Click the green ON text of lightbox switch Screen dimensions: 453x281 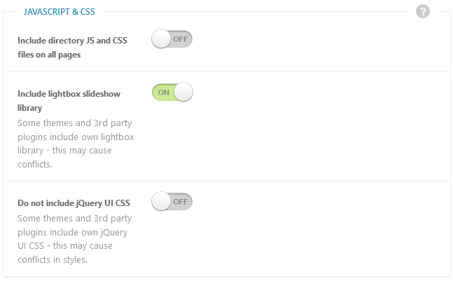tap(164, 92)
